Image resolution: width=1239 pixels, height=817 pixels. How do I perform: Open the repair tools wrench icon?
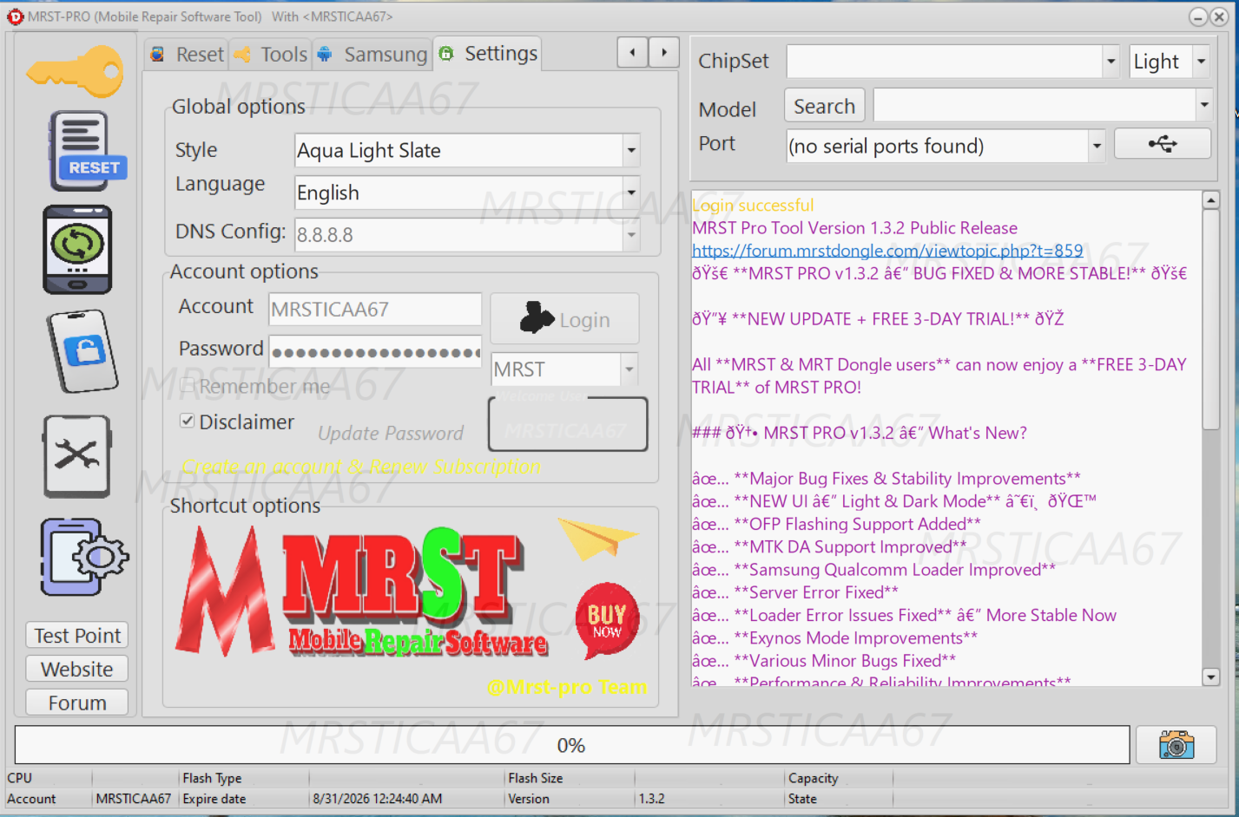click(x=76, y=456)
